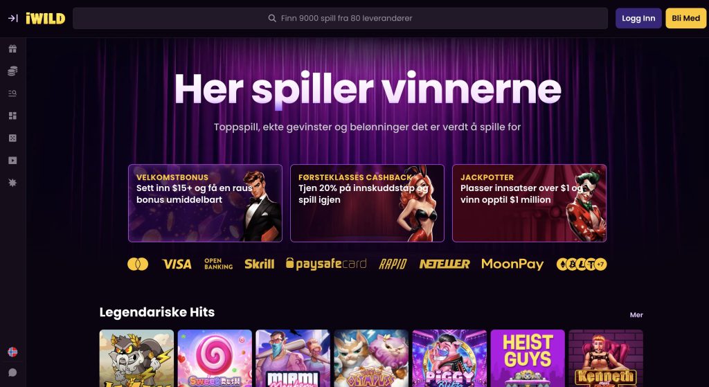Focus the game search field
Screen dimensions: 709x387
[340, 19]
